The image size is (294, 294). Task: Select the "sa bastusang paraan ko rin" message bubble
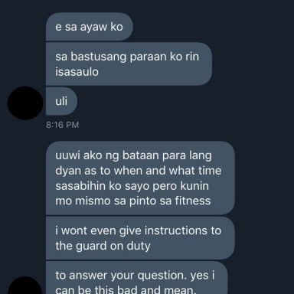[129, 64]
